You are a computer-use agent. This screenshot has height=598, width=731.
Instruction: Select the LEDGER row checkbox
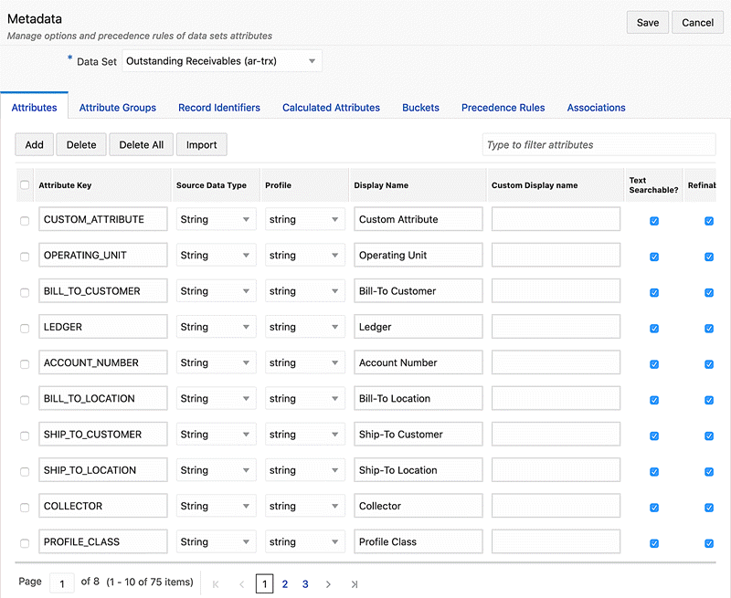[25, 328]
